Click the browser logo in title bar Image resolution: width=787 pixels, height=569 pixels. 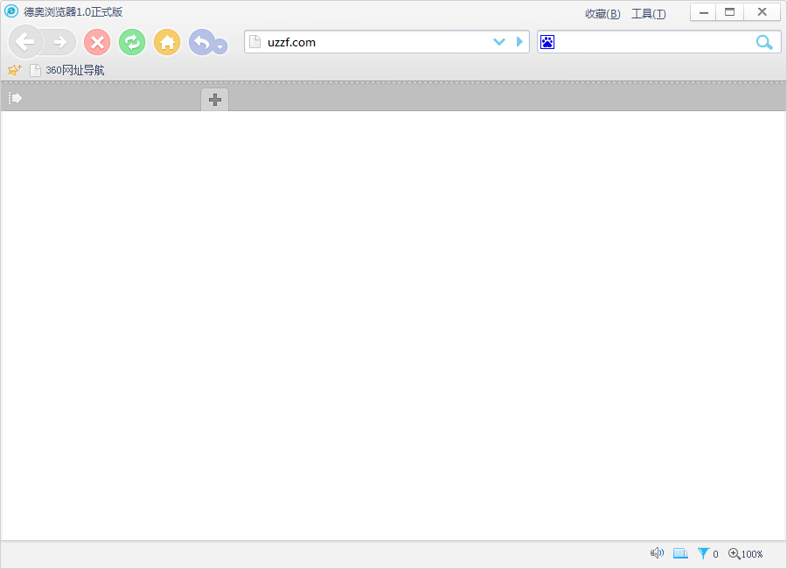coord(11,11)
